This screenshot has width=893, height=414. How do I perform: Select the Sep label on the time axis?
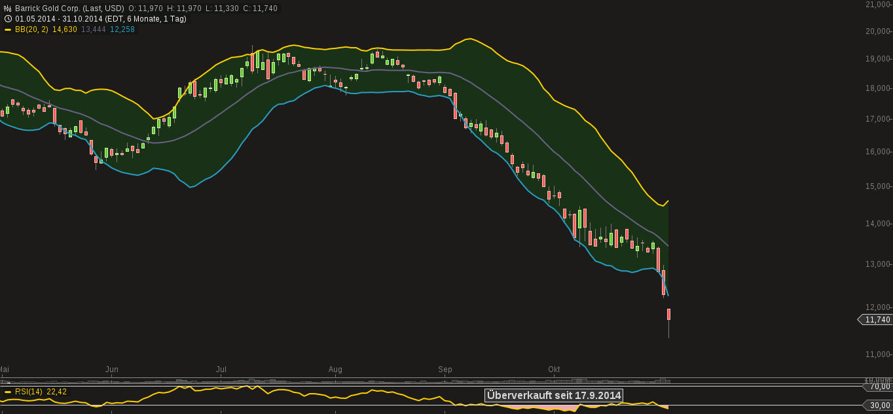[x=445, y=370]
